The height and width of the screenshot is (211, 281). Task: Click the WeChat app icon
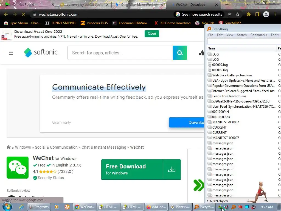click(18, 168)
